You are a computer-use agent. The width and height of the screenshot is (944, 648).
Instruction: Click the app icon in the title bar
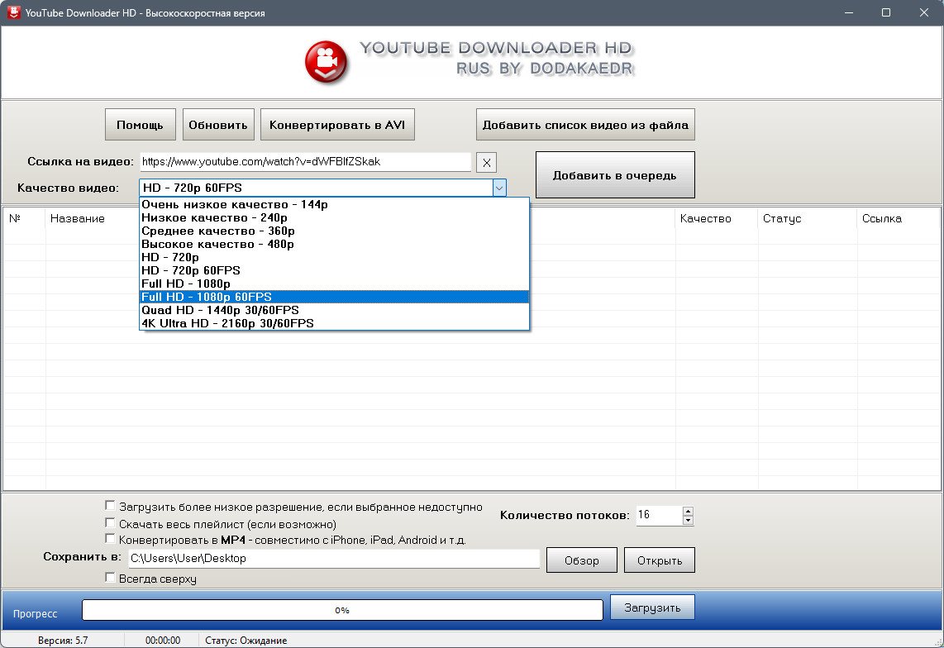[x=13, y=12]
